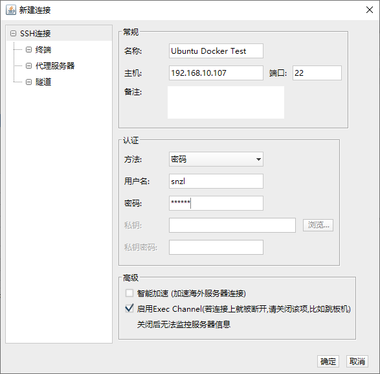Collapse the SSH连接 tree node icon
Screen dimensions: 380x374
click(14, 34)
